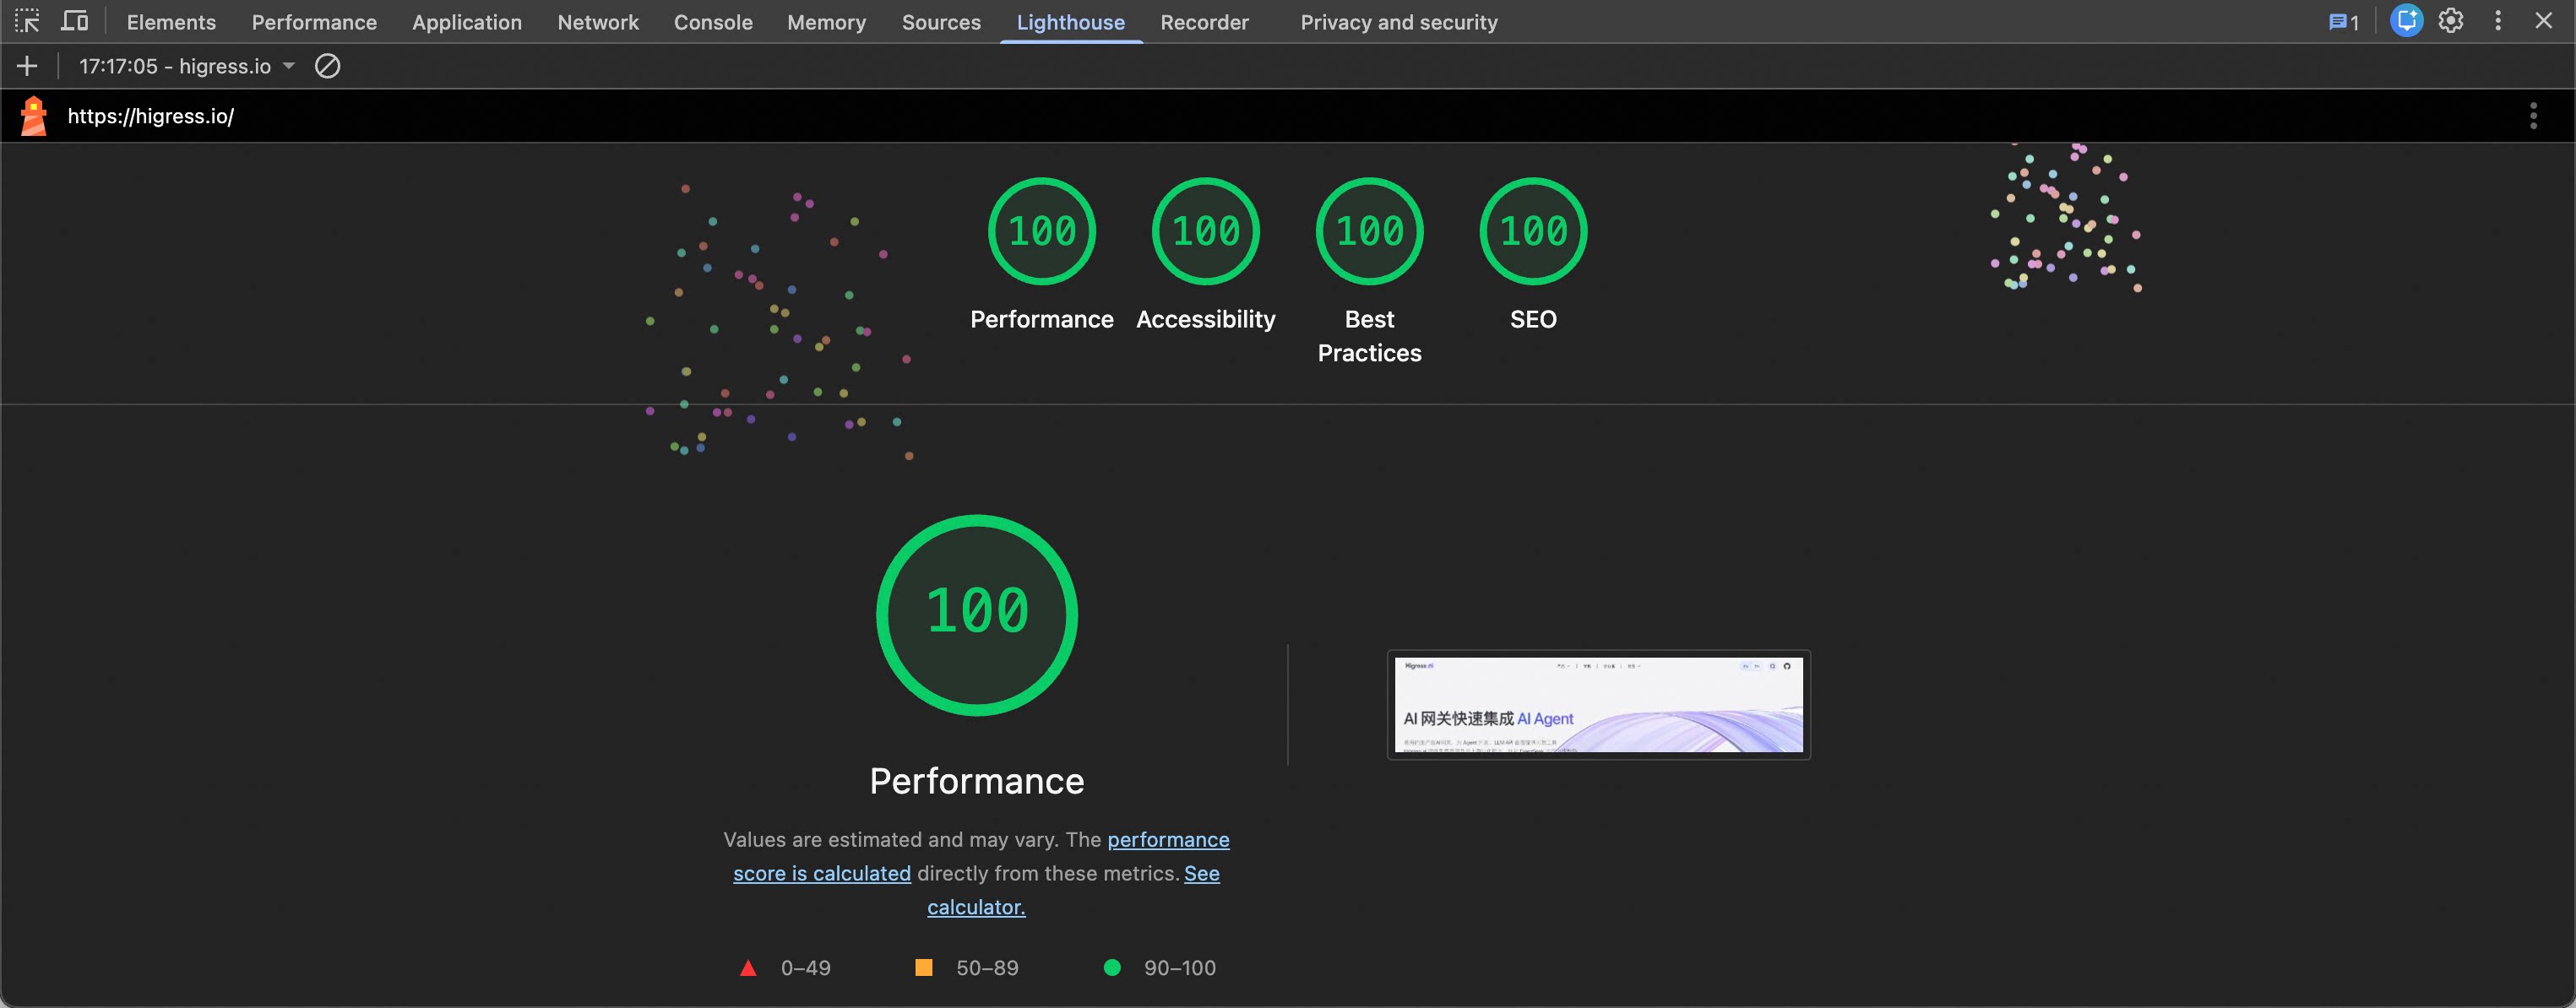
Task: Click the Lighthouse logo icon
Action: [x=34, y=116]
